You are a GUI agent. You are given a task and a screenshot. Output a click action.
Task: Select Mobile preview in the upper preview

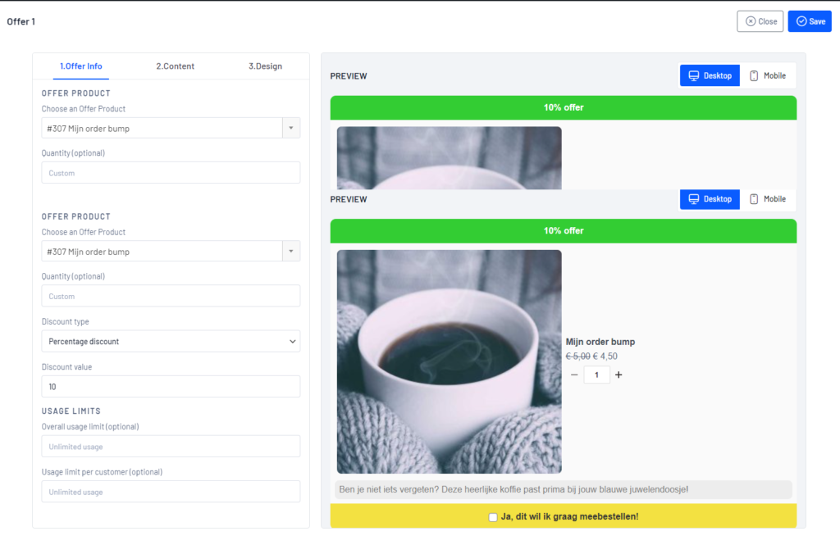tap(768, 75)
